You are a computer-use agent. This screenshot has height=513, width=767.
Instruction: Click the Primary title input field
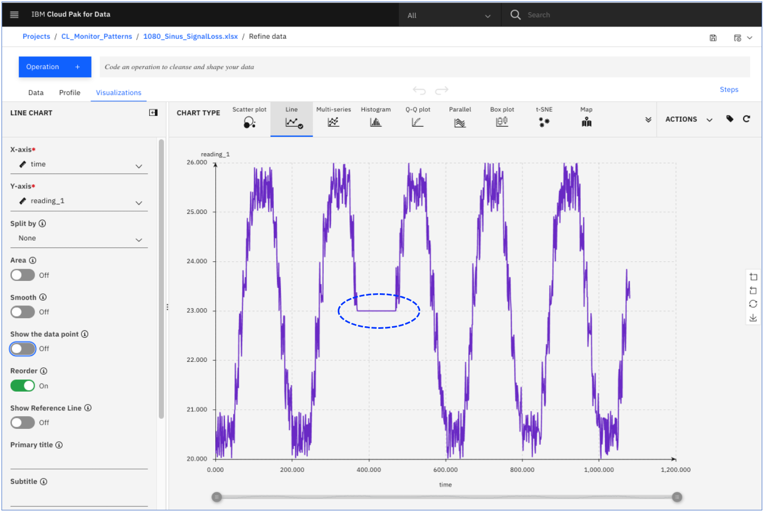[x=79, y=461]
